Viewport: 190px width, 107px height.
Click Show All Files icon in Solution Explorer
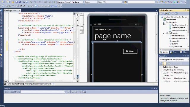(x=166, y=14)
